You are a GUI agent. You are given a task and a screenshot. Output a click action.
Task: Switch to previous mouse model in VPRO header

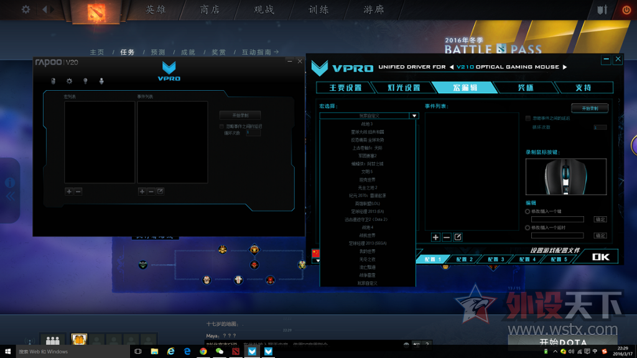[x=452, y=67]
